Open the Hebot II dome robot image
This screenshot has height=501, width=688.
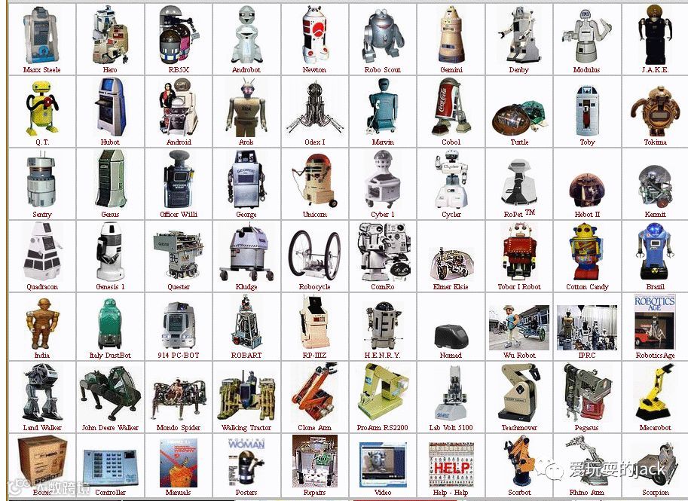pos(586,191)
